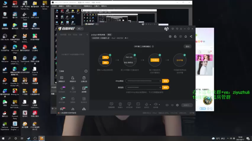The image size is (252, 141).
Task: Open the second menu in OBS menu bar
Action: click(x=61, y=6)
